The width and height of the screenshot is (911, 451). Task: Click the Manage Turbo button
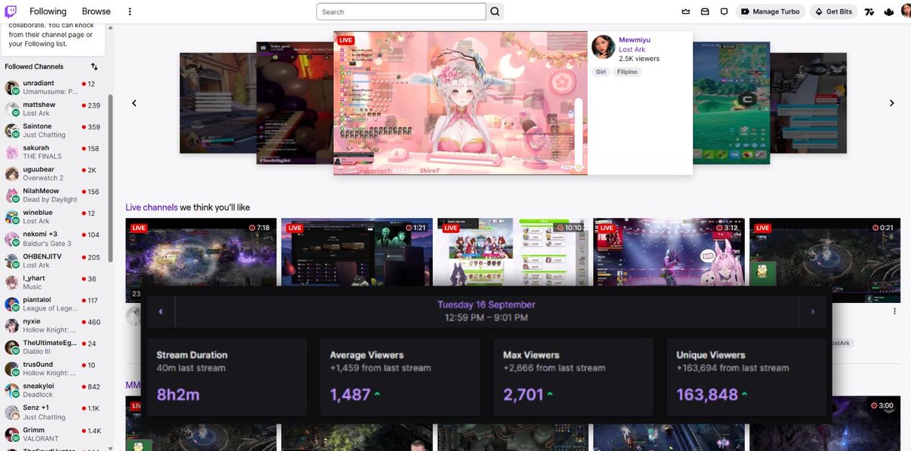tap(771, 11)
